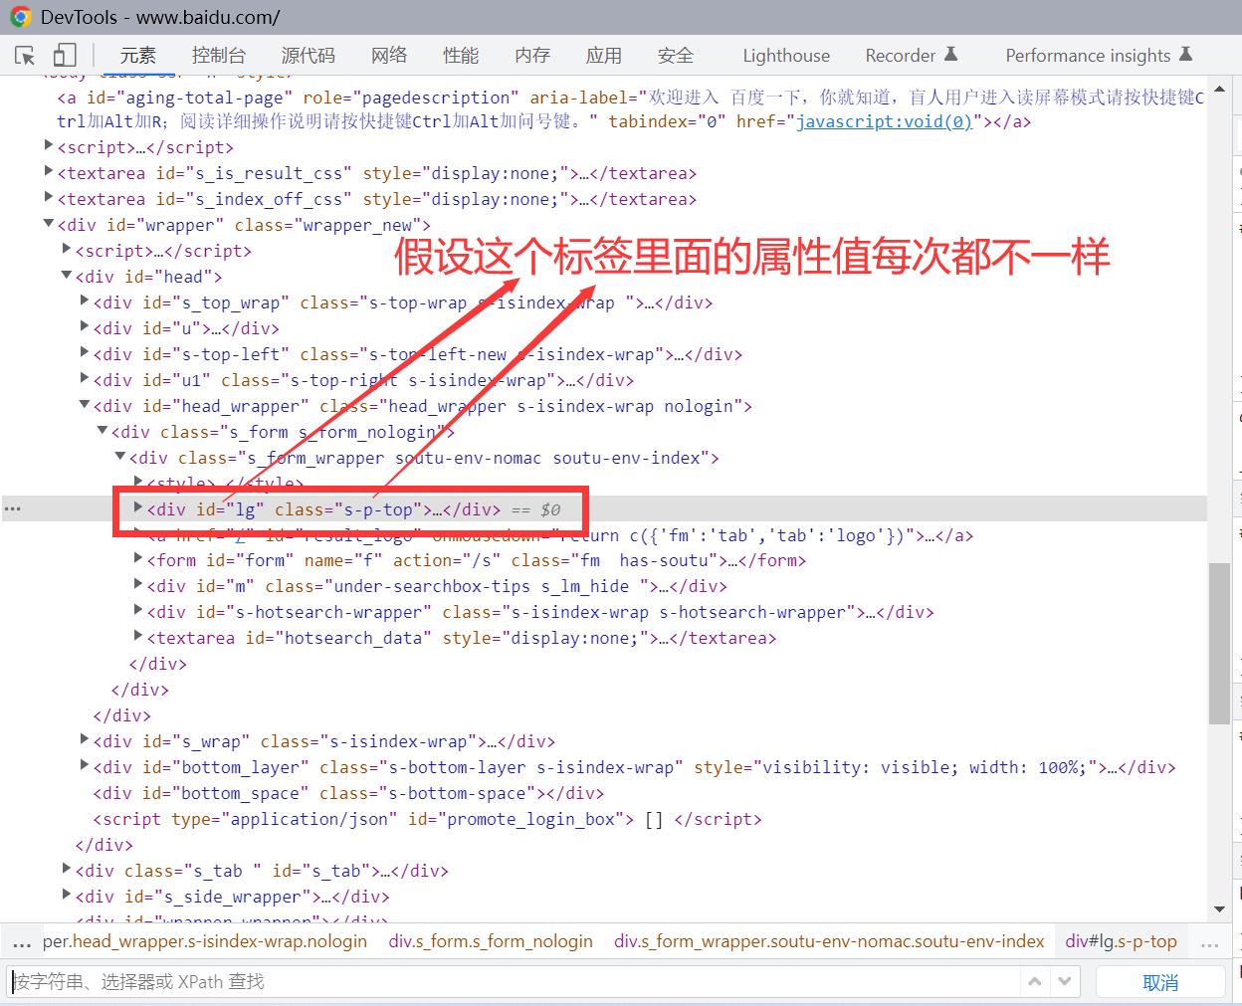Expand the div id="s_top_wrap" node
The width and height of the screenshot is (1242, 1006).
point(85,300)
